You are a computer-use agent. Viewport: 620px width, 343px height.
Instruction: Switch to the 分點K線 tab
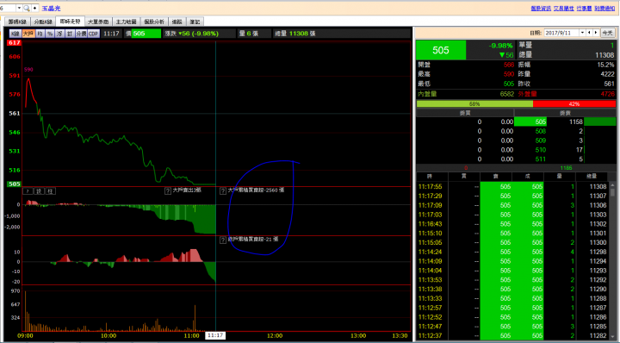43,22
